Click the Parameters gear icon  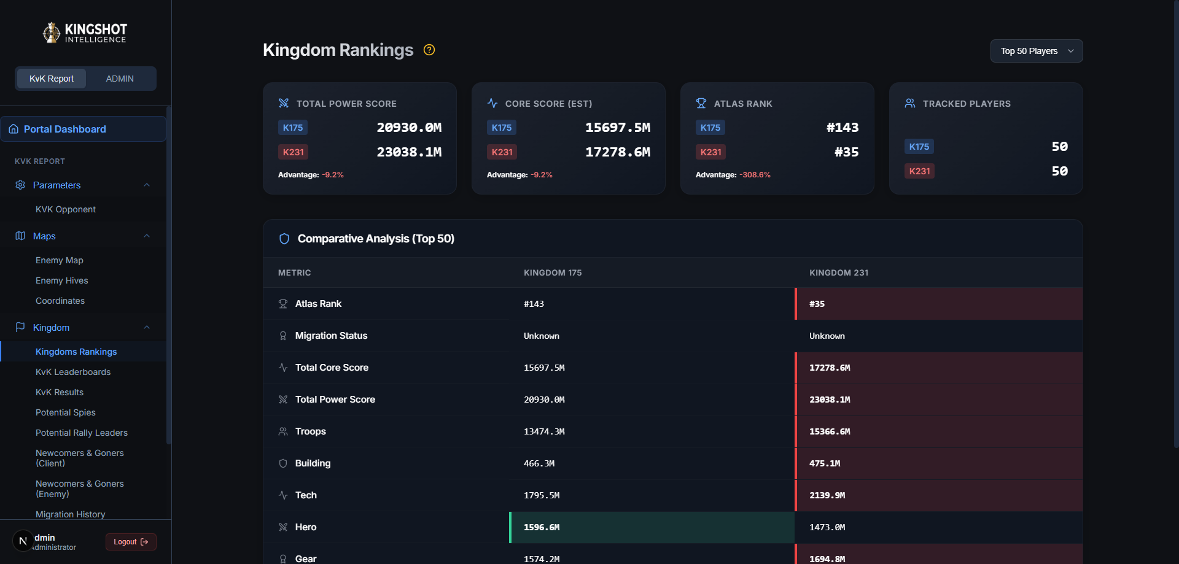[x=20, y=185]
